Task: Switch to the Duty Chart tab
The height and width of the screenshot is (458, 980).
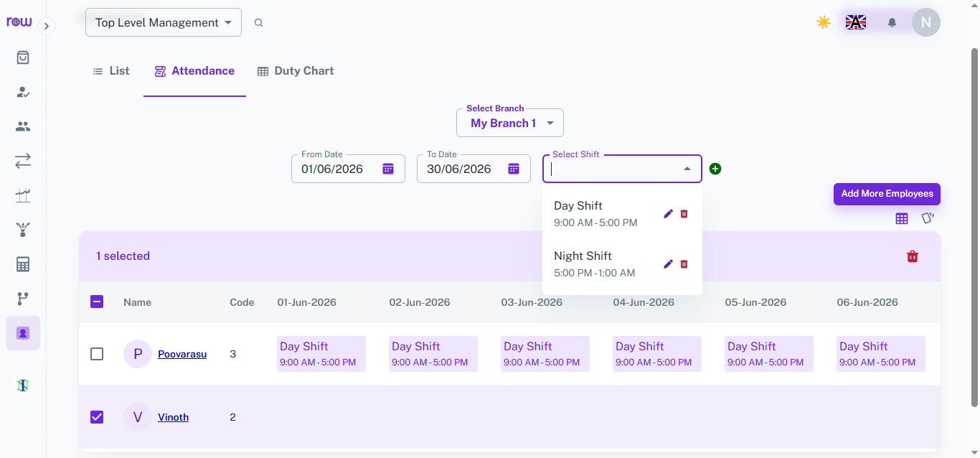Action: tap(296, 71)
